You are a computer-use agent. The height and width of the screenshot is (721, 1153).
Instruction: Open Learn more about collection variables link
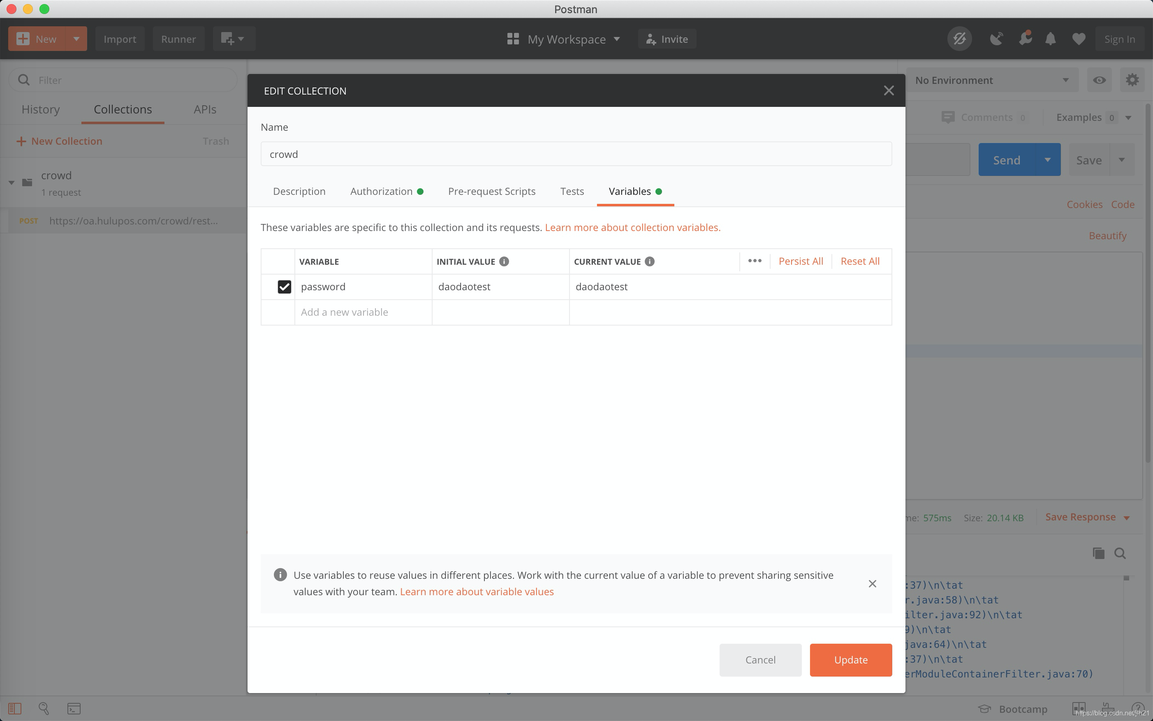coord(632,227)
